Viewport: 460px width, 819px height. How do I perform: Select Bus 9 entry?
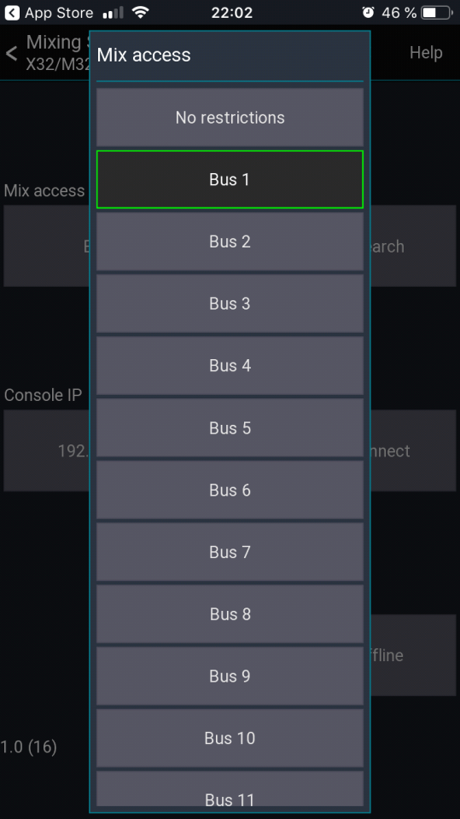pyautogui.click(x=230, y=676)
